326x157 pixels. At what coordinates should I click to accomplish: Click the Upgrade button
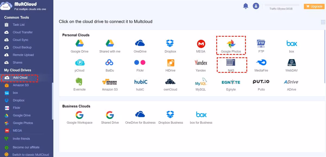click(x=314, y=7)
